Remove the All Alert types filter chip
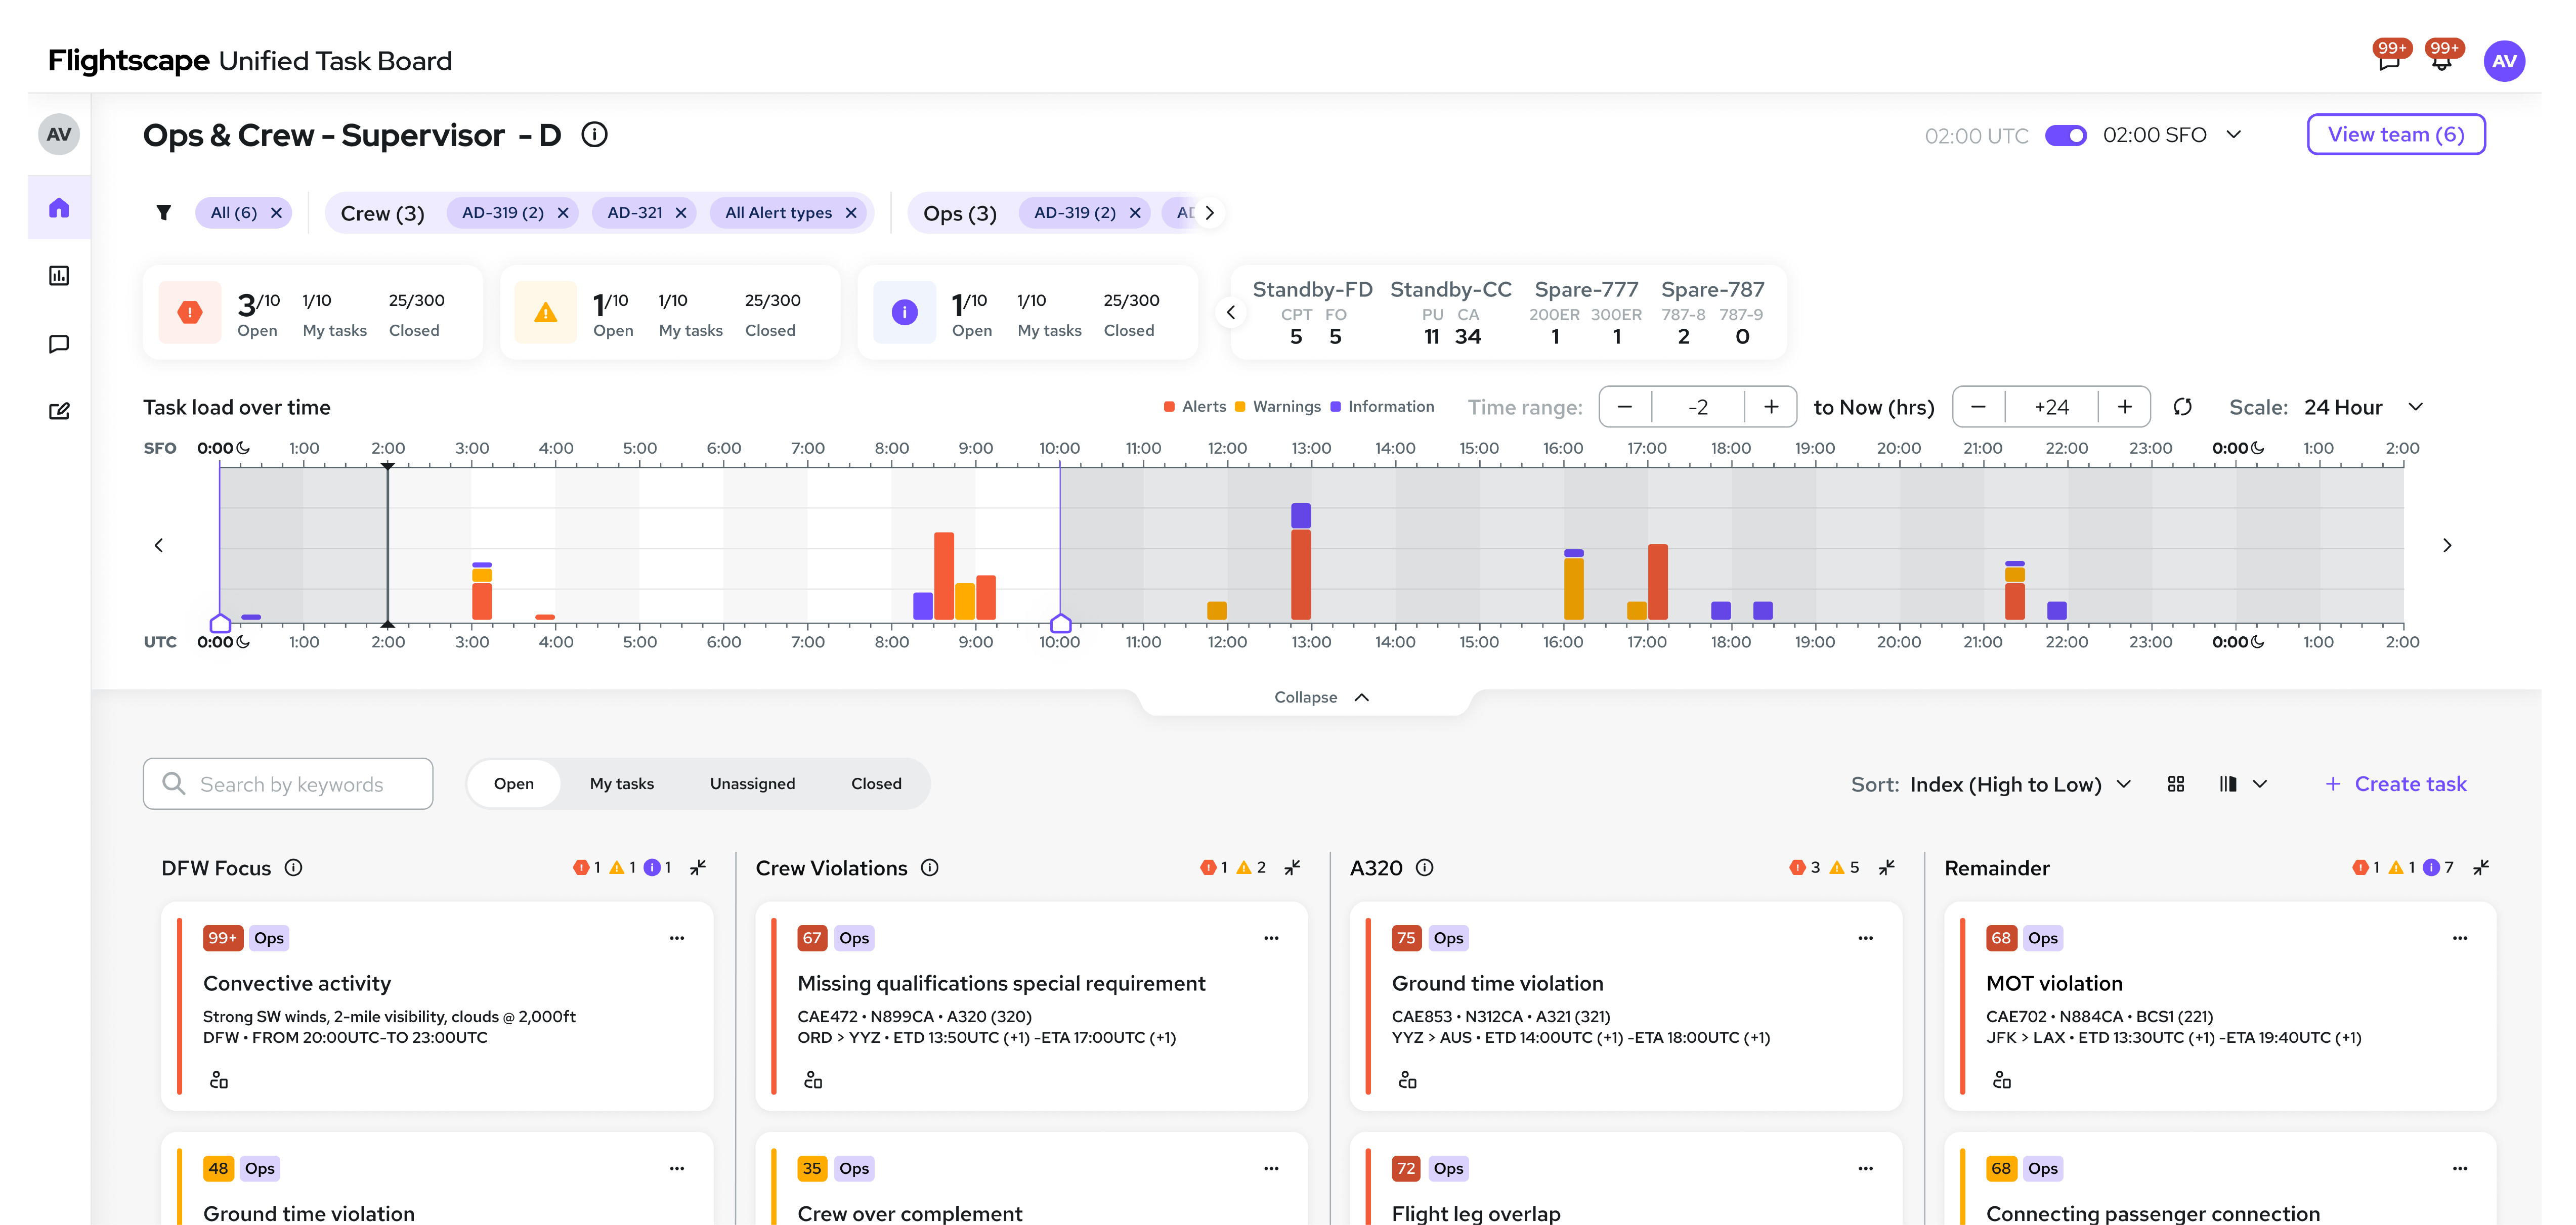 click(851, 213)
